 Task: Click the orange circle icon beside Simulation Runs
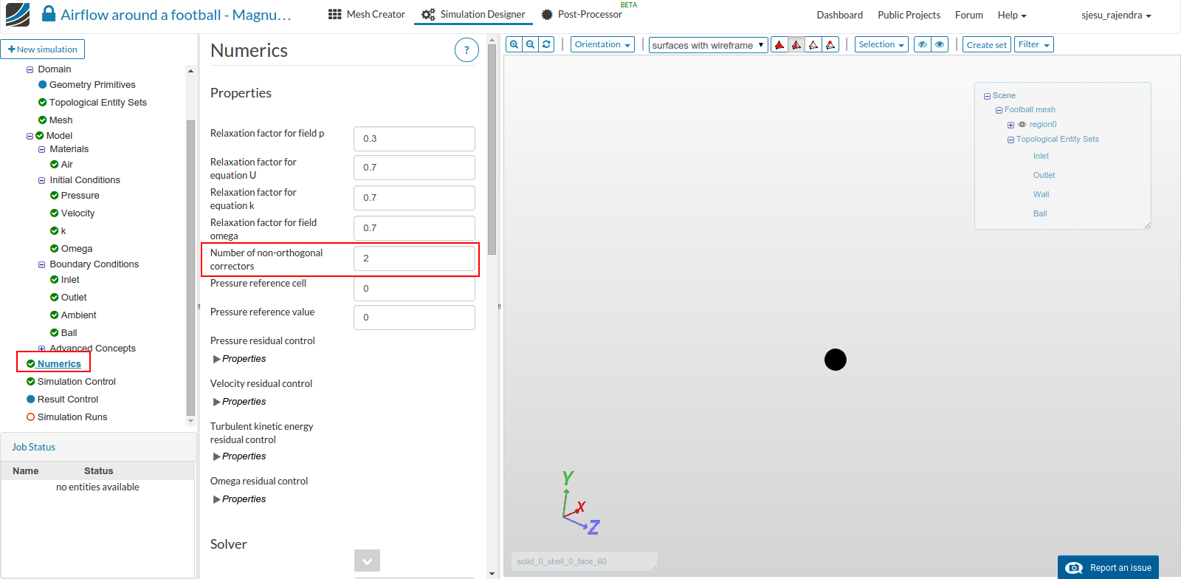(x=31, y=417)
